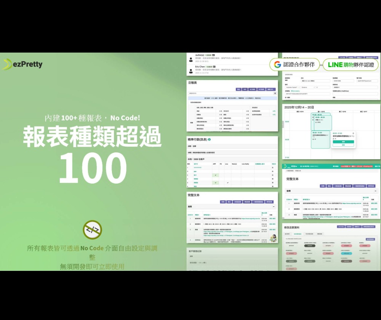The width and height of the screenshot is (381, 320).
Task: Click Eric Chen's user avatar icon
Action: pos(191,71)
